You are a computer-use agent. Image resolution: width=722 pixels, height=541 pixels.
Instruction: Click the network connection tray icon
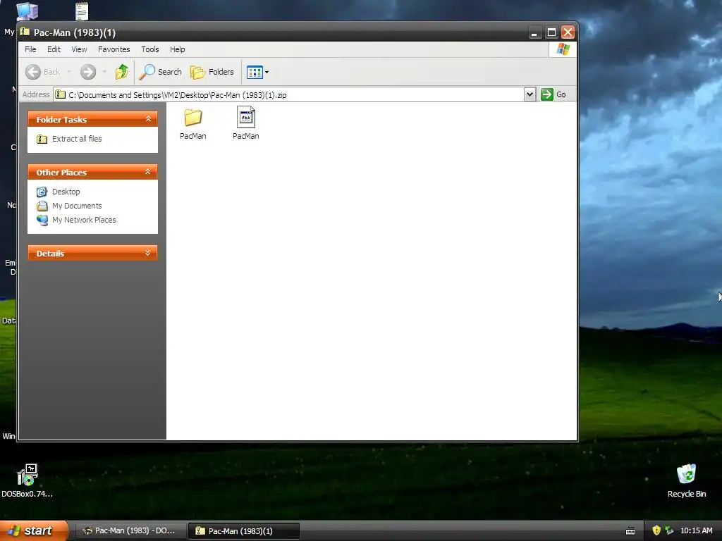[x=669, y=530]
